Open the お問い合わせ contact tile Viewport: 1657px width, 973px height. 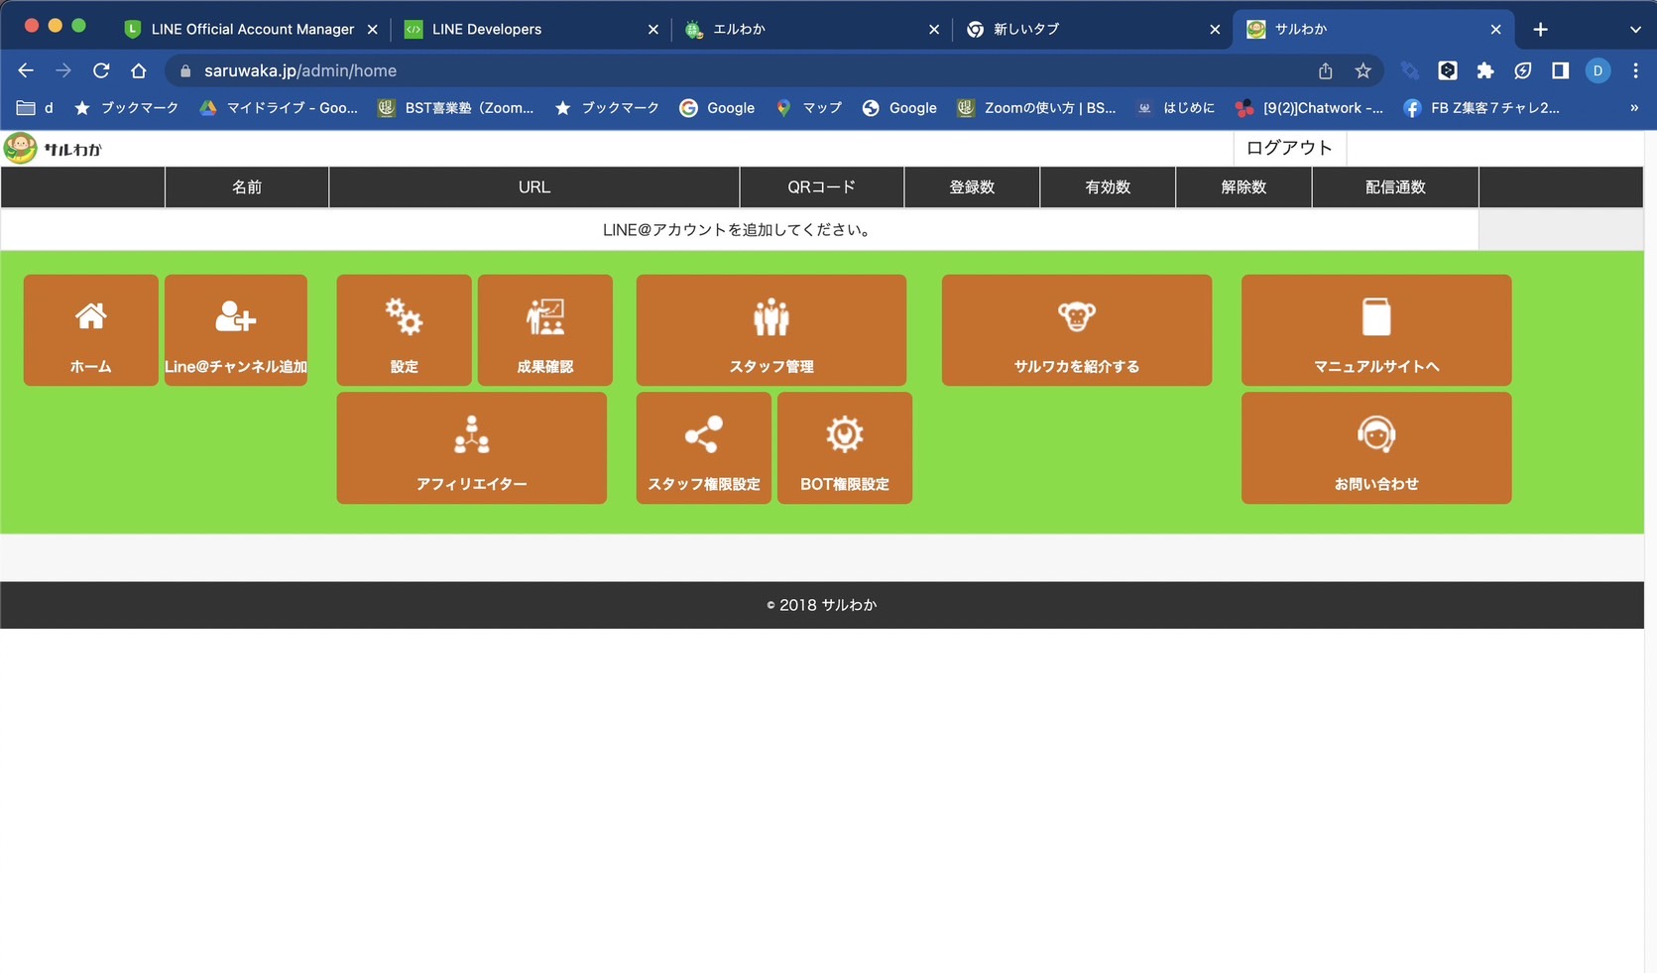pos(1376,448)
